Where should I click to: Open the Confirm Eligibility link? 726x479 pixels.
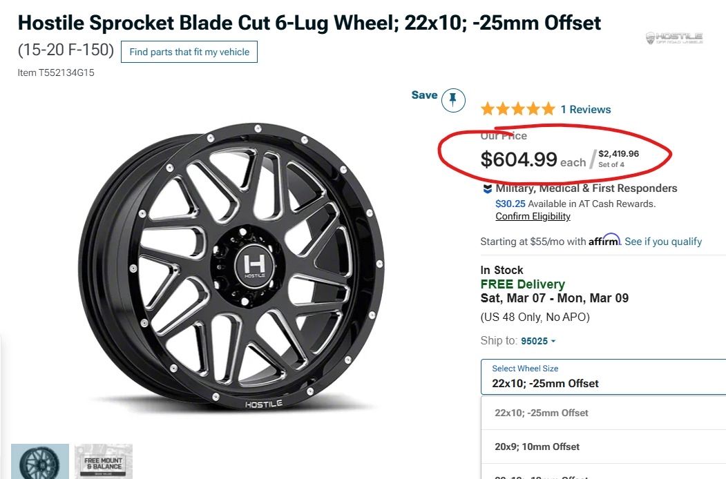533,216
